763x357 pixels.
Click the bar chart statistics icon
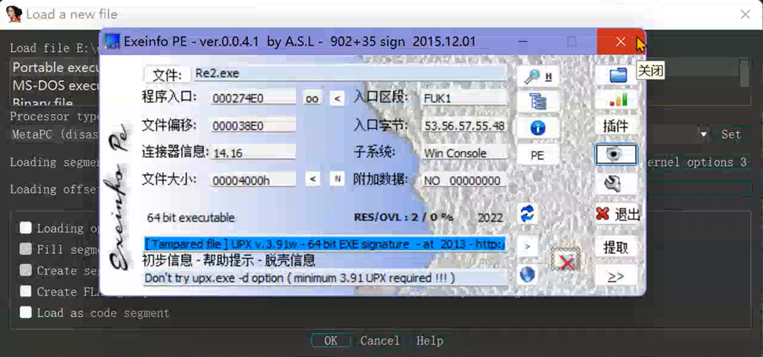[x=617, y=101]
